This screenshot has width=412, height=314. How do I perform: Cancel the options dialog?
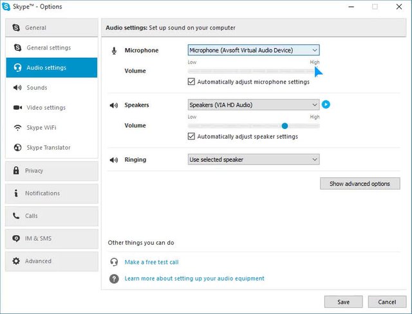387,302
